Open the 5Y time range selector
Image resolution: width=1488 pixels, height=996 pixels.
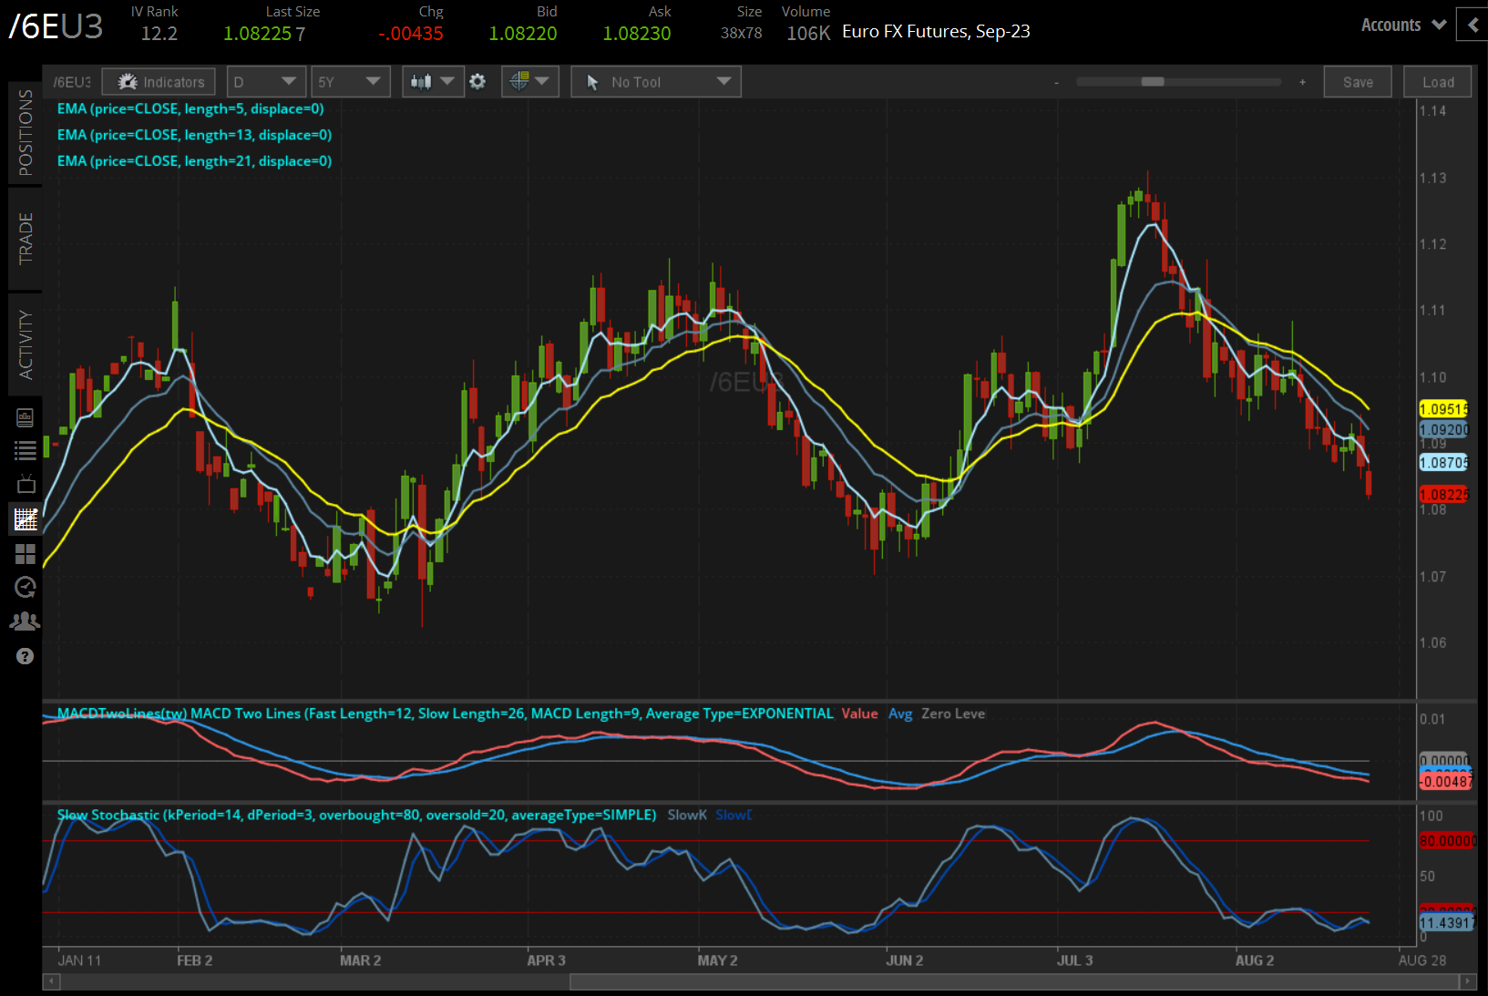point(350,82)
